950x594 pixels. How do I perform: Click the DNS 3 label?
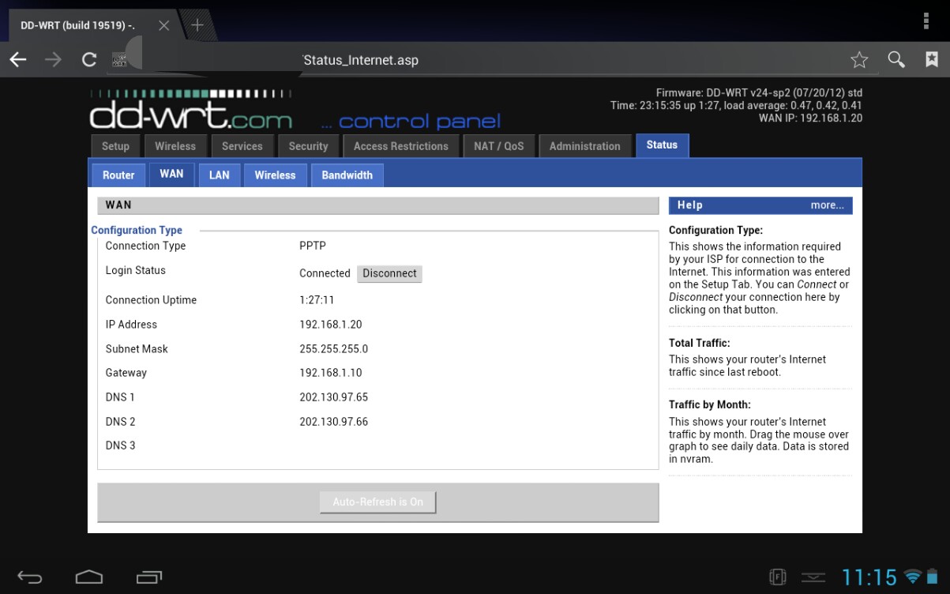121,445
